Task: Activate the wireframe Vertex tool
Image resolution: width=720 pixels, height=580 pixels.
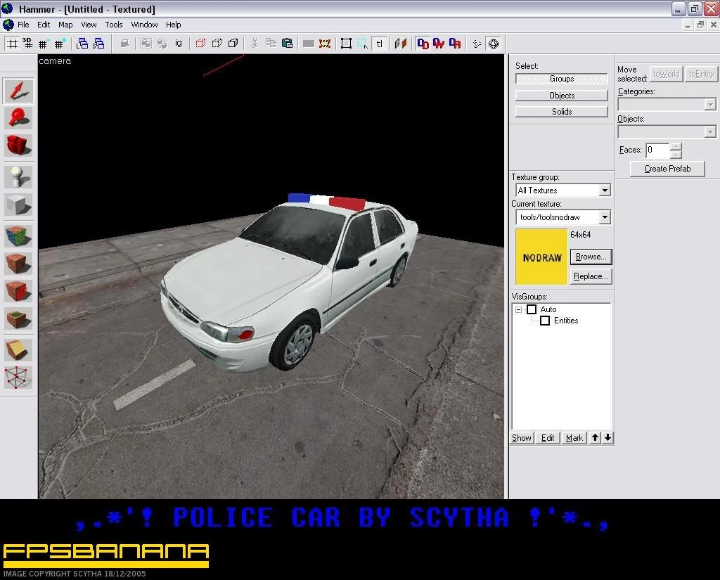Action: 18,378
